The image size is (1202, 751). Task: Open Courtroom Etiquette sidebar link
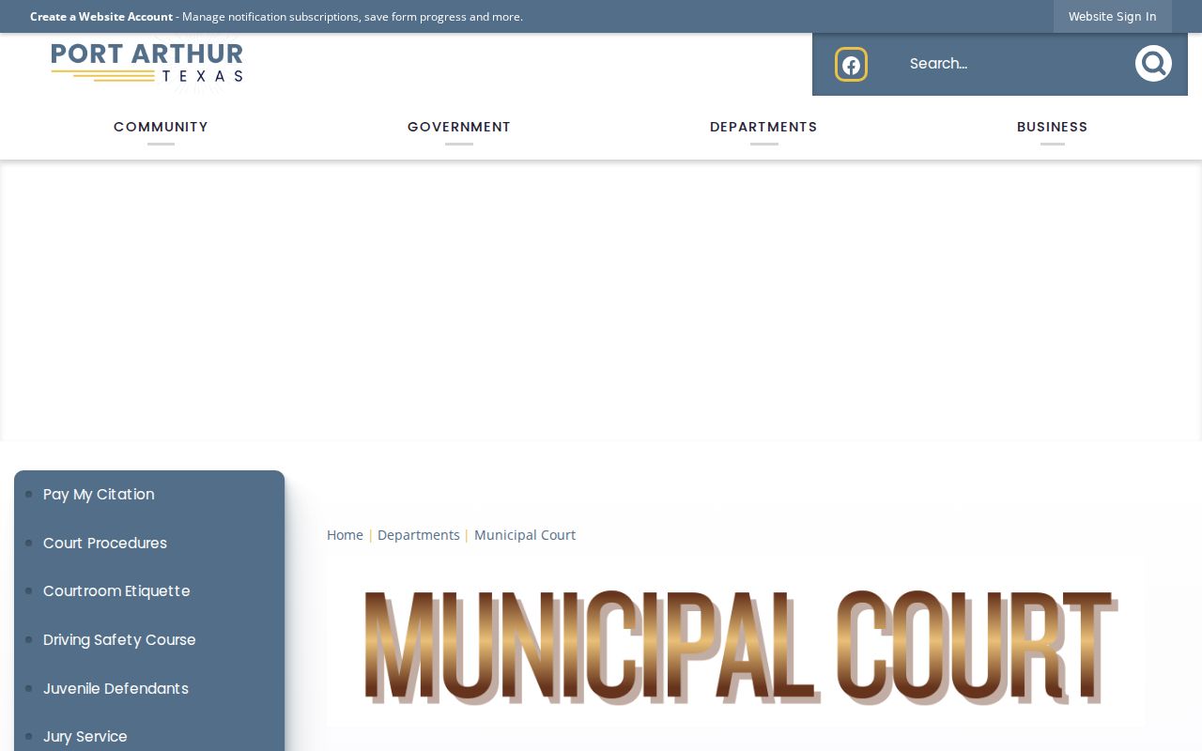[116, 591]
